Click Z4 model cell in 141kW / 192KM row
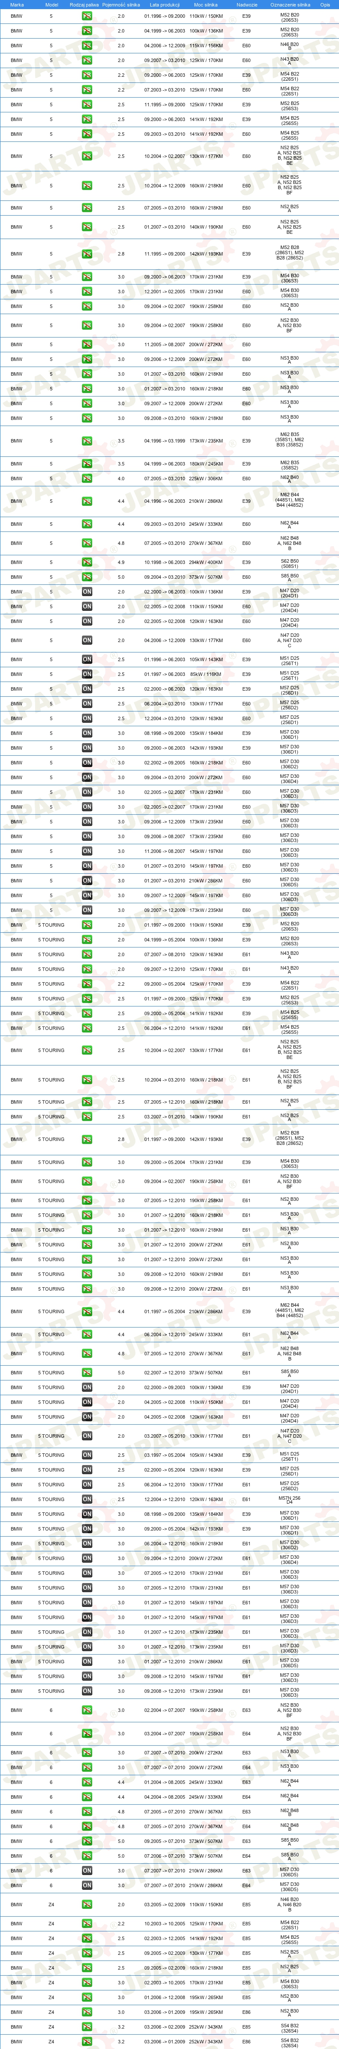339x2049 pixels. click(x=52, y=1938)
